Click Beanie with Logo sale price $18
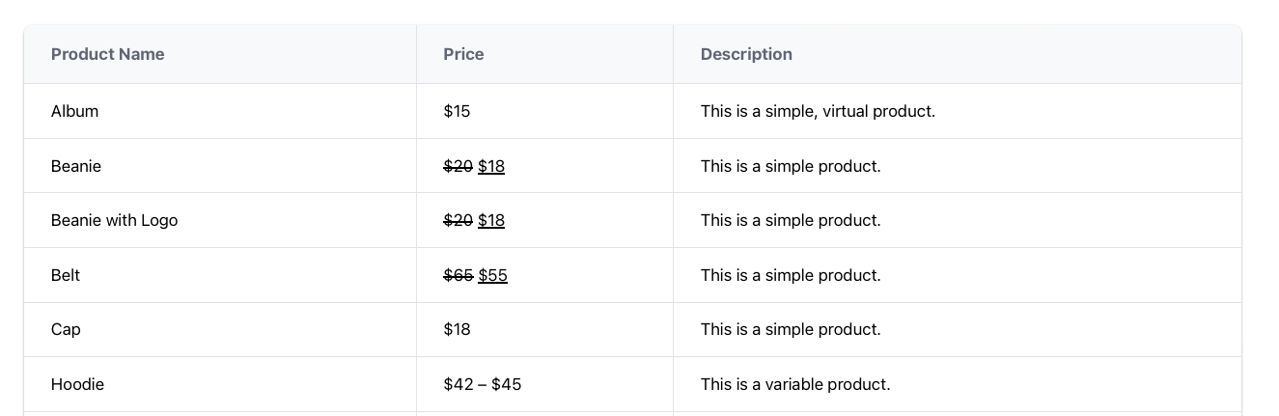 coord(491,220)
